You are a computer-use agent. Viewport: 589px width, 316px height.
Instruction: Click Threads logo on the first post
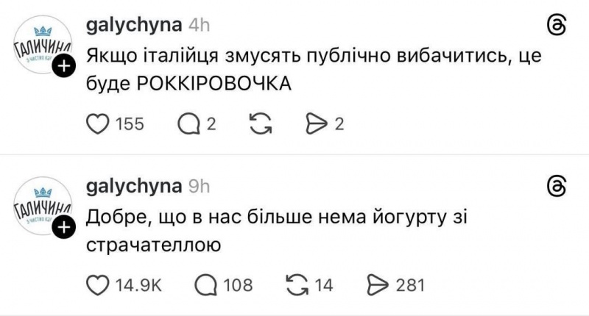coord(557,26)
